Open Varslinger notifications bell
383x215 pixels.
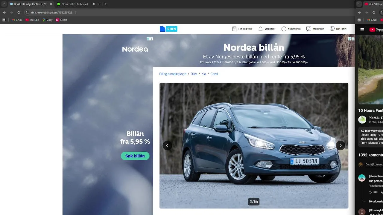click(267, 29)
